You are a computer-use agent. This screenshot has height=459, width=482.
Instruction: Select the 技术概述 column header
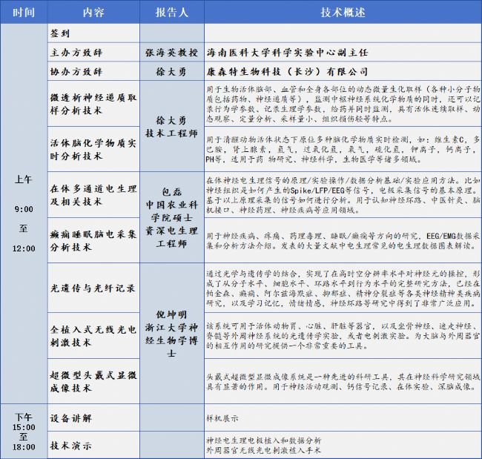coord(340,13)
